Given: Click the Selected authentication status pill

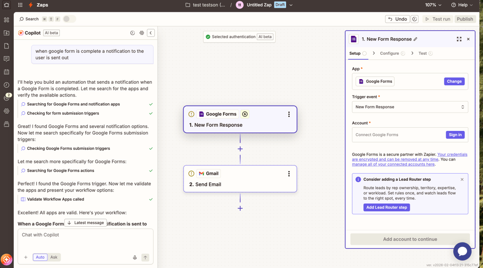Looking at the screenshot, I should [x=239, y=37].
